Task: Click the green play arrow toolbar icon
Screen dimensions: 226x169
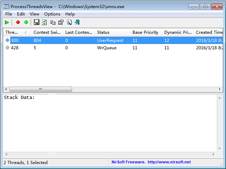Action: click(x=7, y=22)
